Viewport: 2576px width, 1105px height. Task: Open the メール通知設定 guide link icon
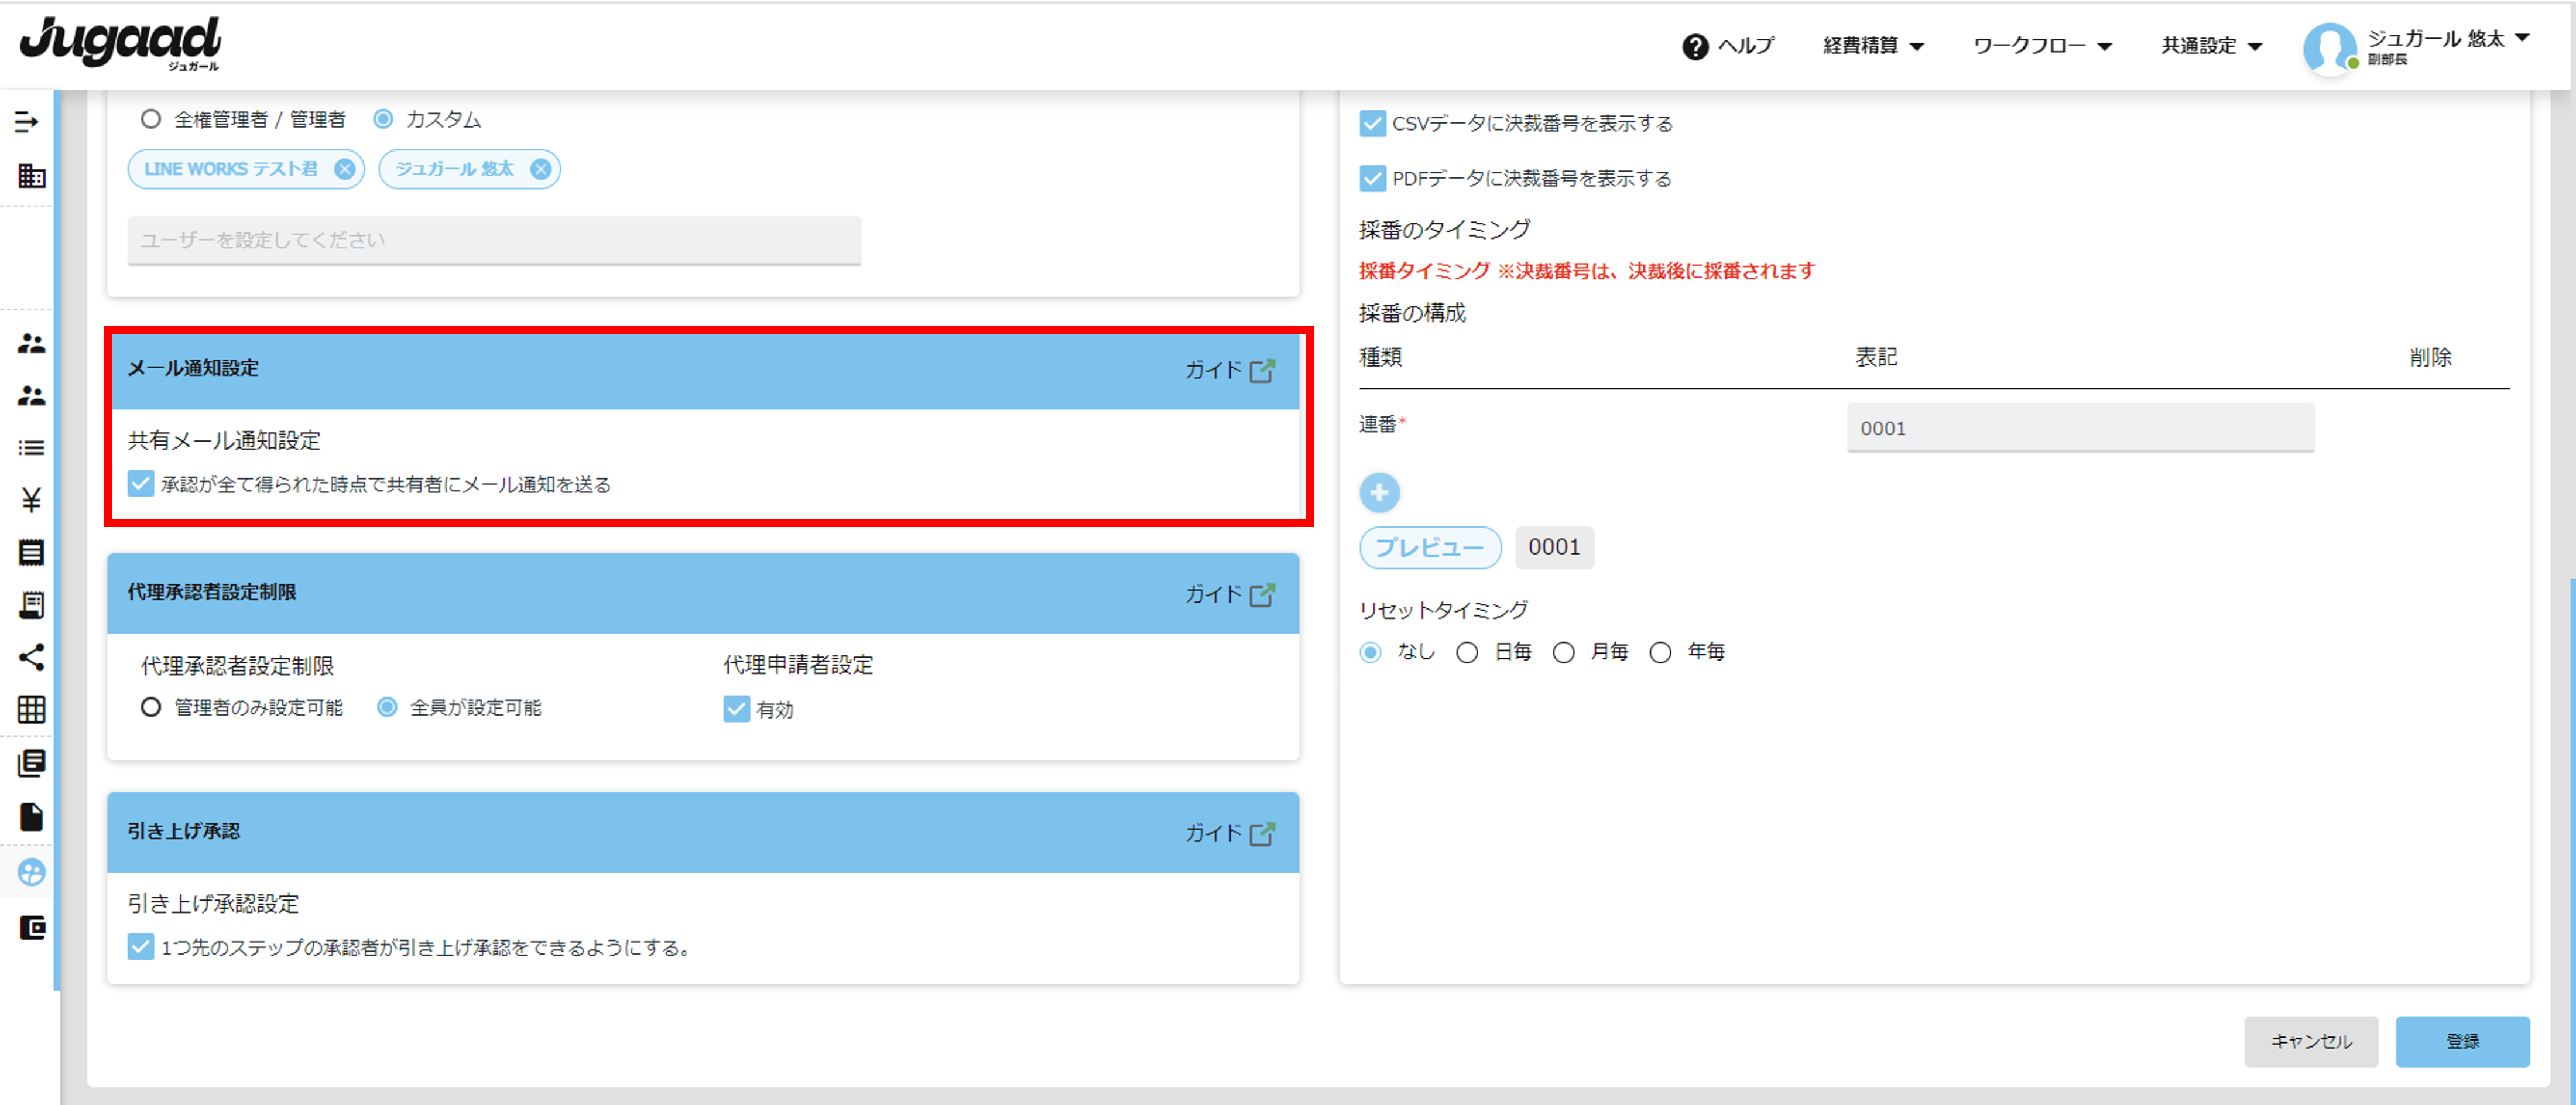(1262, 370)
